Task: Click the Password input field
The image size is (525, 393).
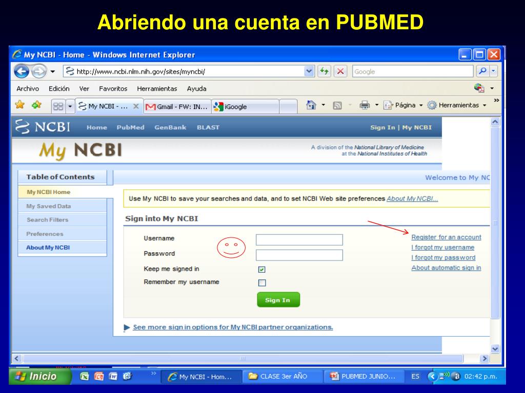Action: coord(299,255)
